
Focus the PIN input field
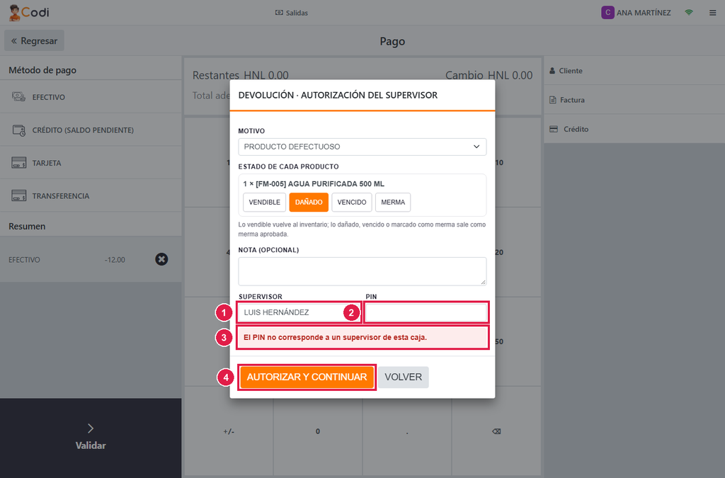426,312
